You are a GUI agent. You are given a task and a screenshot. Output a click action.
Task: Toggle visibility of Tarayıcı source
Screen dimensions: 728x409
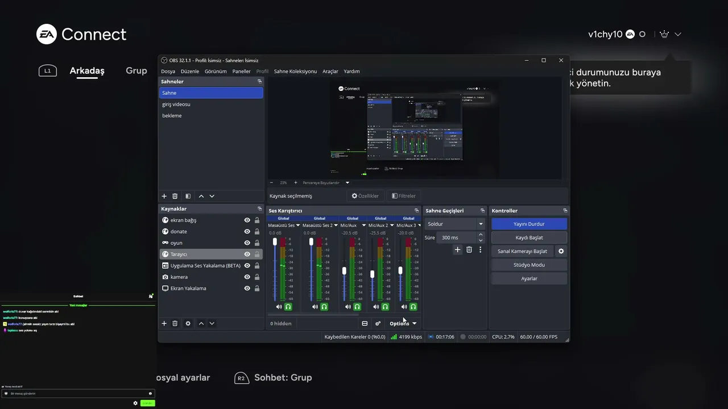click(247, 254)
